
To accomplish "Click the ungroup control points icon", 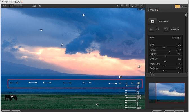I will (166, 29).
